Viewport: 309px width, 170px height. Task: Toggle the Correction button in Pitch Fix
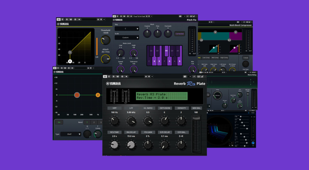(x=180, y=34)
